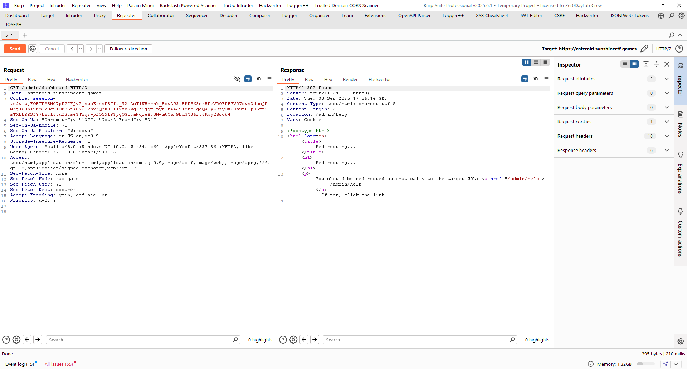This screenshot has width=687, height=369.
Task: Open Request search help icon
Action: (x=6, y=340)
